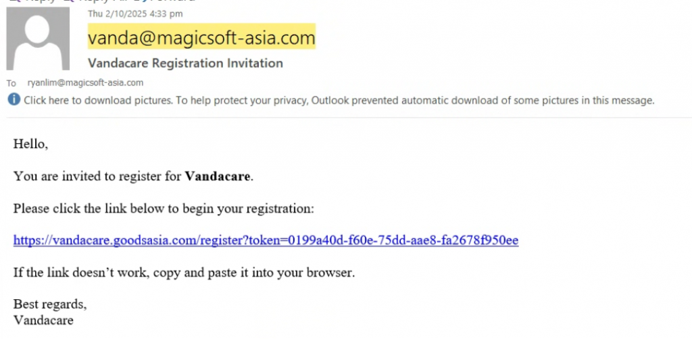The height and width of the screenshot is (339, 692).
Task: Click the "Hello," greeting line
Action: pos(31,144)
